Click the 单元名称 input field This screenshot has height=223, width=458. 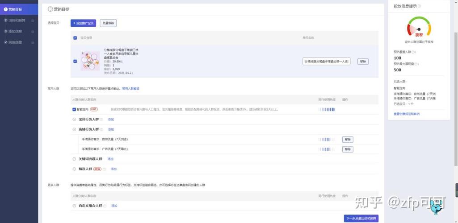click(x=326, y=62)
